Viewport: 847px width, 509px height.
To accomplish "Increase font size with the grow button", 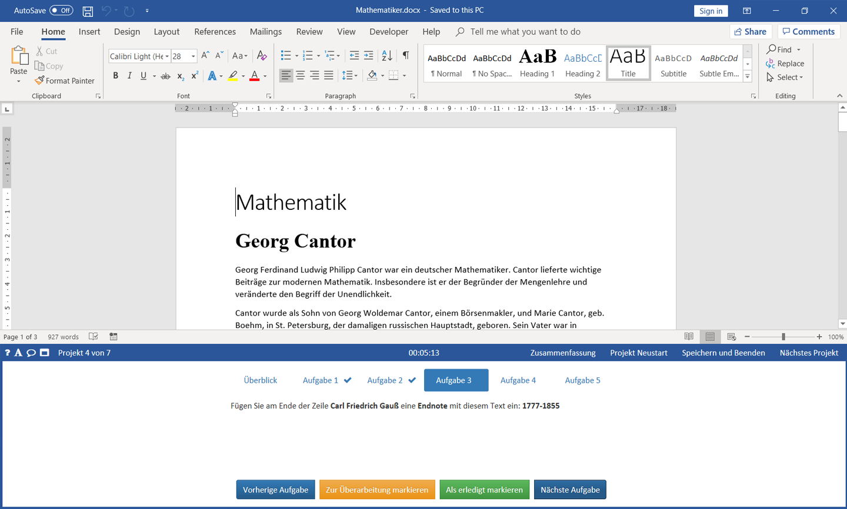I will click(205, 56).
